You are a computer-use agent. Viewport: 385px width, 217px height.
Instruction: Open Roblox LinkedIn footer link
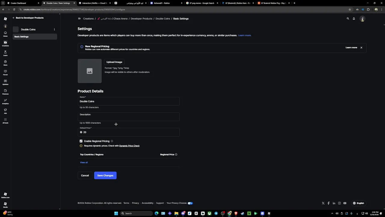pyautogui.click(x=334, y=203)
